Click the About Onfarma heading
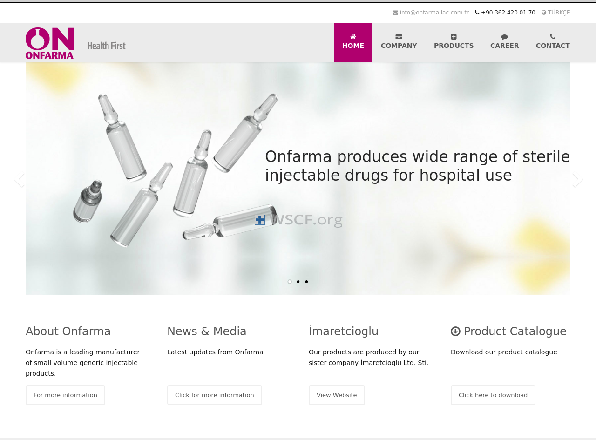 68,332
